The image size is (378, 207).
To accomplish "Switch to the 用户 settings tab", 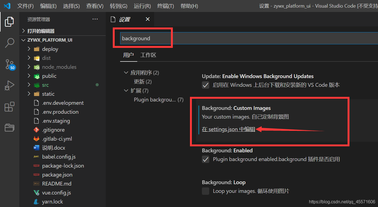I will pos(129,55).
